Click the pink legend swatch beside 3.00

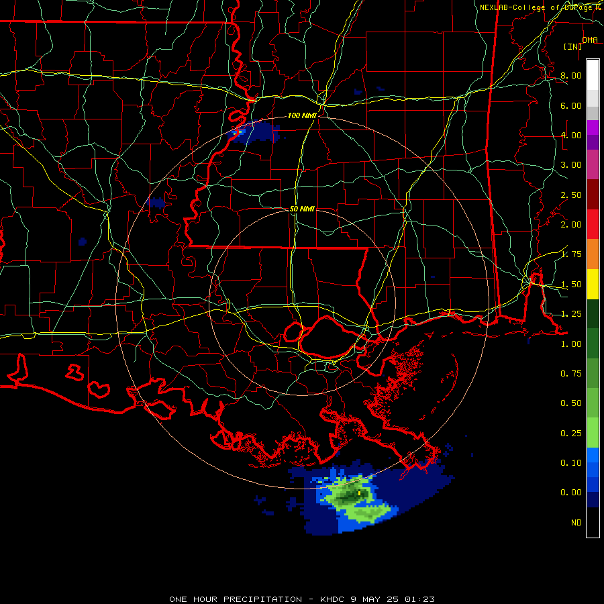(593, 164)
